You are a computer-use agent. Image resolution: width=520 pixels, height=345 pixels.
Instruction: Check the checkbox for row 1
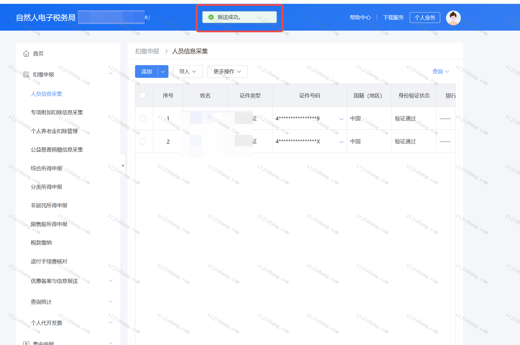coord(143,118)
